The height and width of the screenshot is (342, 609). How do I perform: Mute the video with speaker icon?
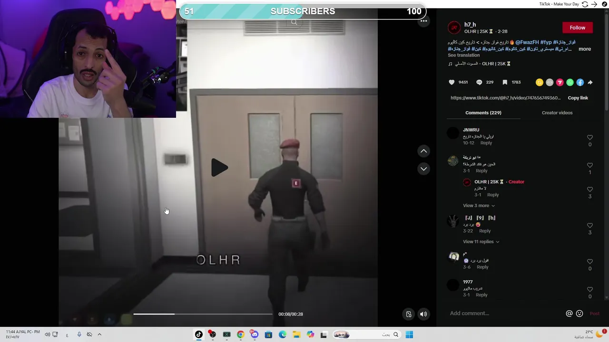point(423,314)
